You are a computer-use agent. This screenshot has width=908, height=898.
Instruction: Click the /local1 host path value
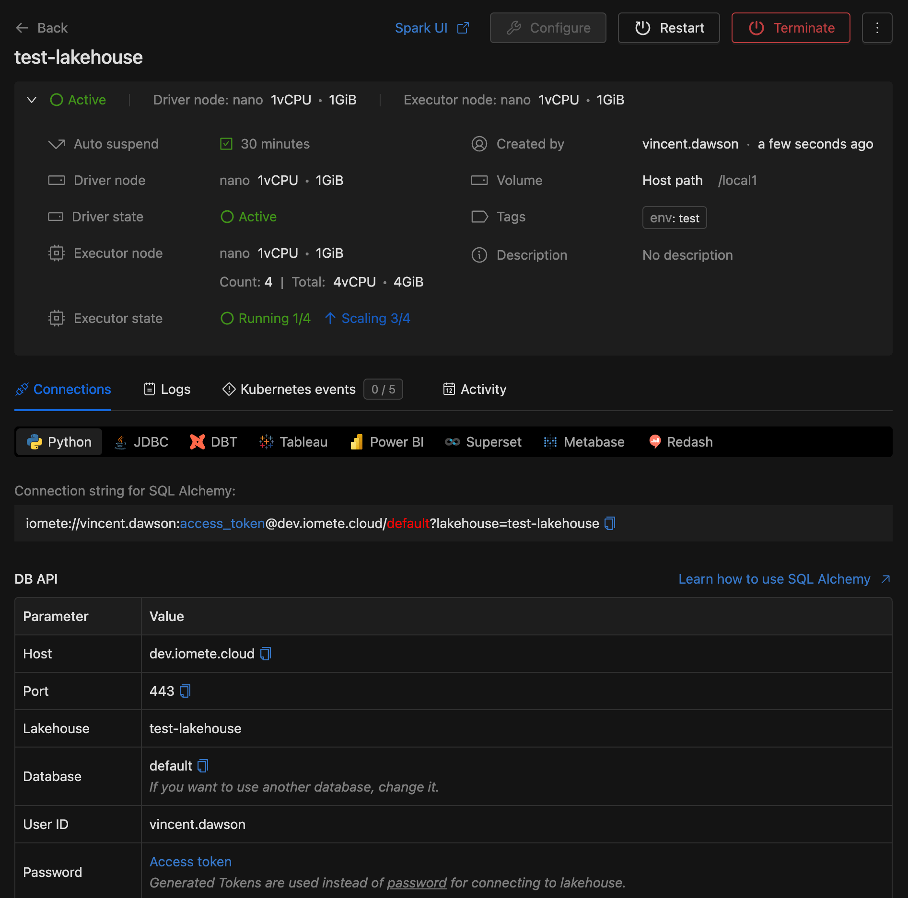pos(737,180)
